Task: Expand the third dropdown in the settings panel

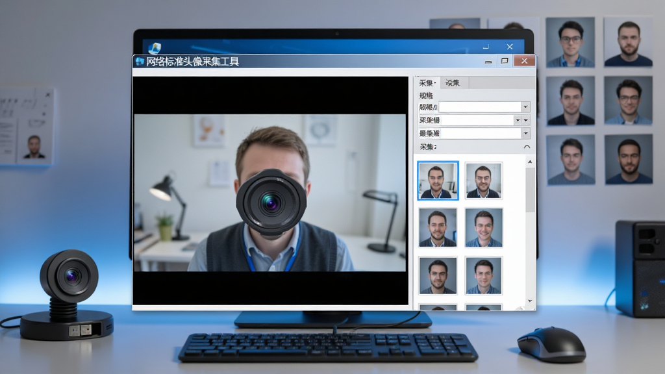Action: click(x=525, y=134)
